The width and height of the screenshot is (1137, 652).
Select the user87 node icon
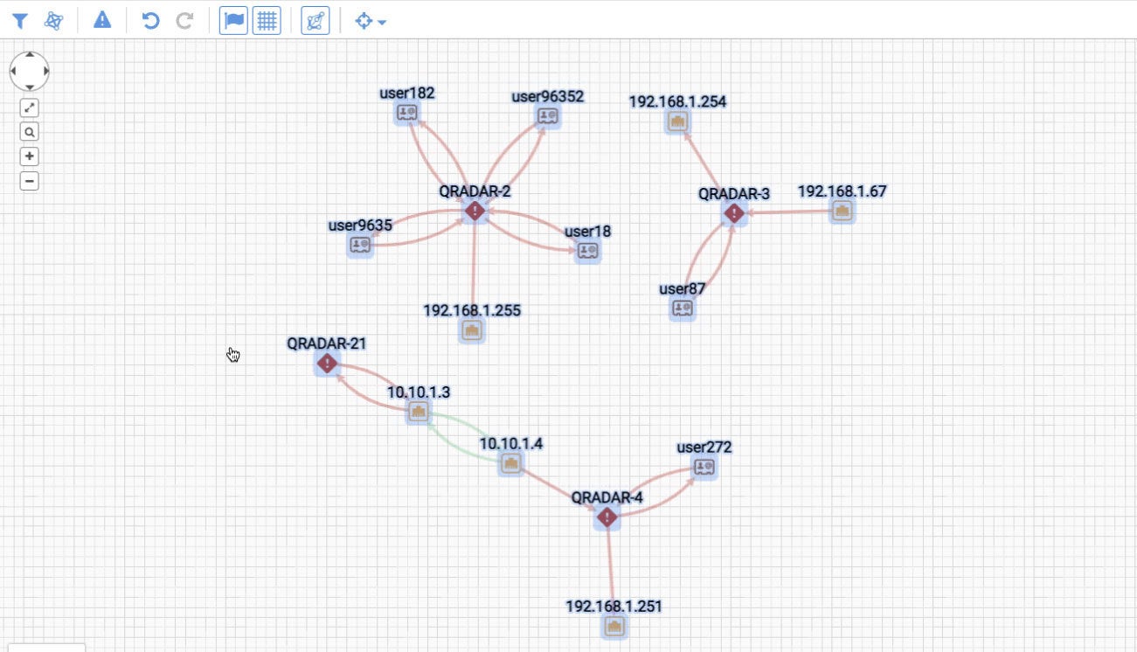(x=683, y=308)
